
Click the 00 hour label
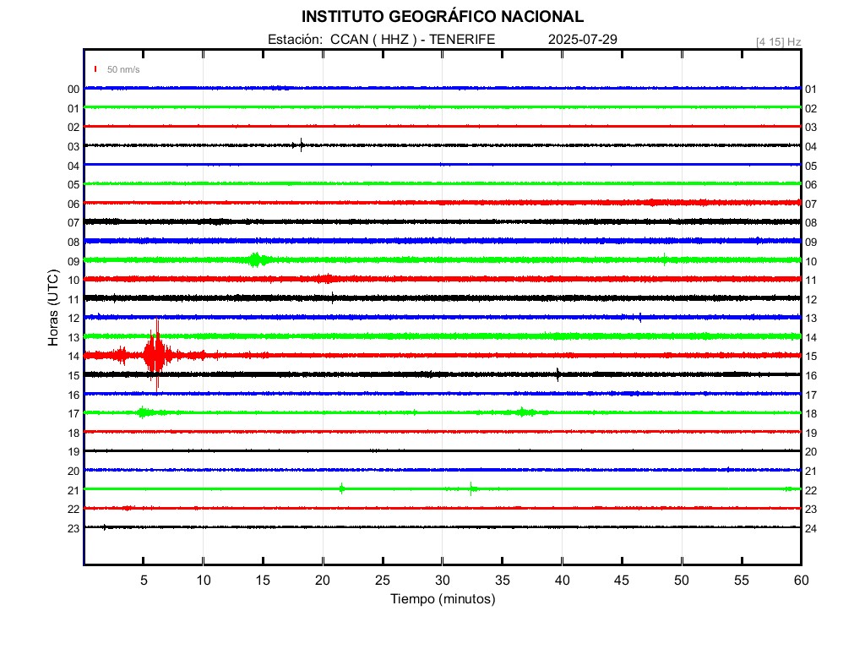(73, 90)
